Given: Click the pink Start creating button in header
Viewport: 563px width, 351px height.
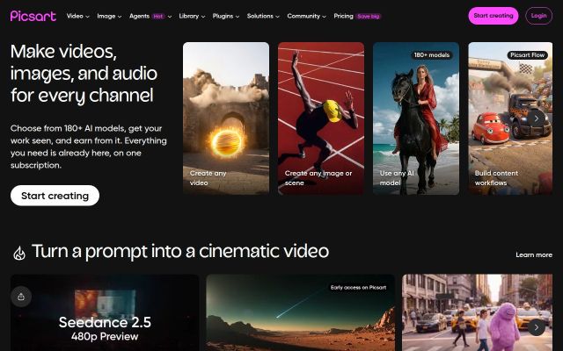Looking at the screenshot, I should (493, 16).
